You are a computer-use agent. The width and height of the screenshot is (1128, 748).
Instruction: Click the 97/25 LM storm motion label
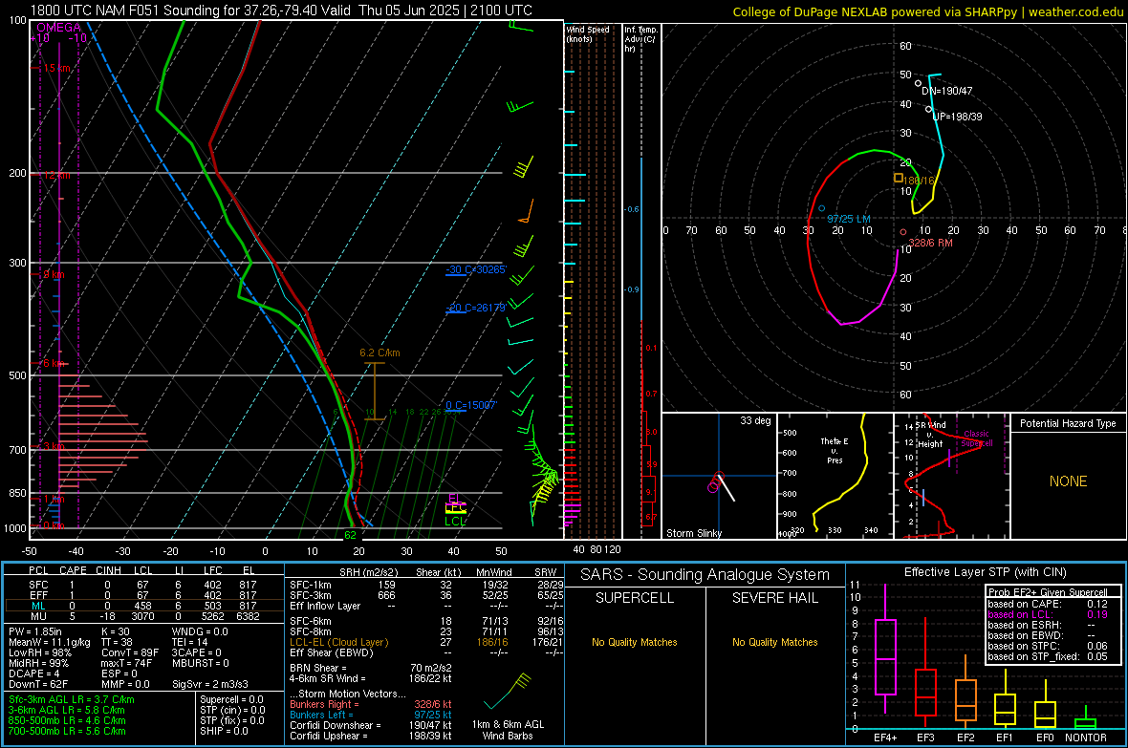(848, 219)
